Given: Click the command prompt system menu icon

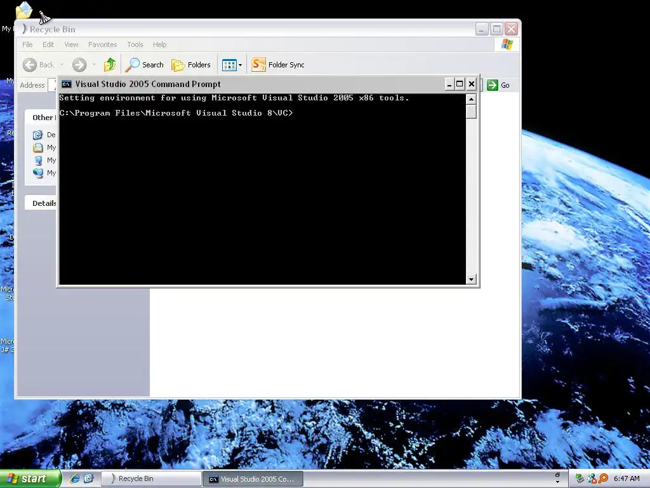Looking at the screenshot, I should tap(66, 85).
